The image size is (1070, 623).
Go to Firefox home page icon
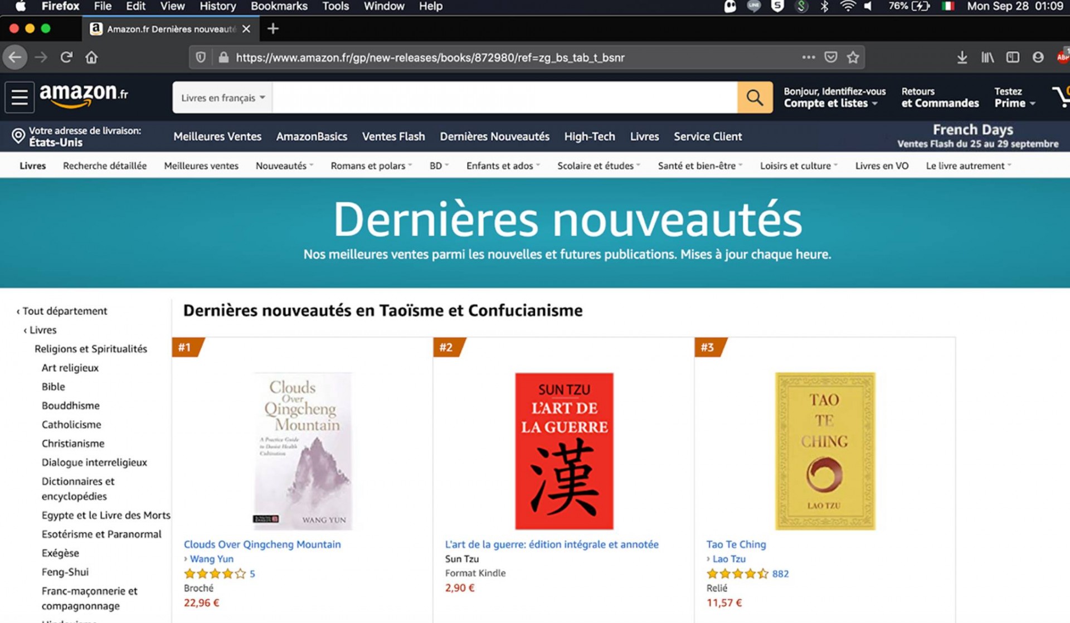tap(91, 57)
